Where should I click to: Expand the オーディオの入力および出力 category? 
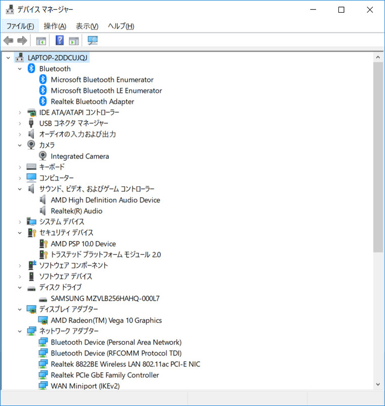coord(20,134)
